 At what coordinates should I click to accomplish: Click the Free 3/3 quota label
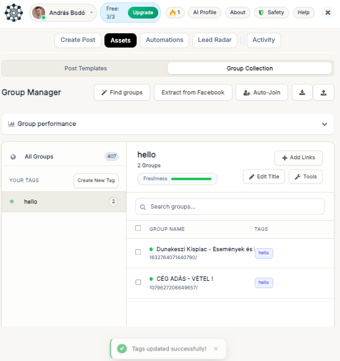pyautogui.click(x=113, y=13)
